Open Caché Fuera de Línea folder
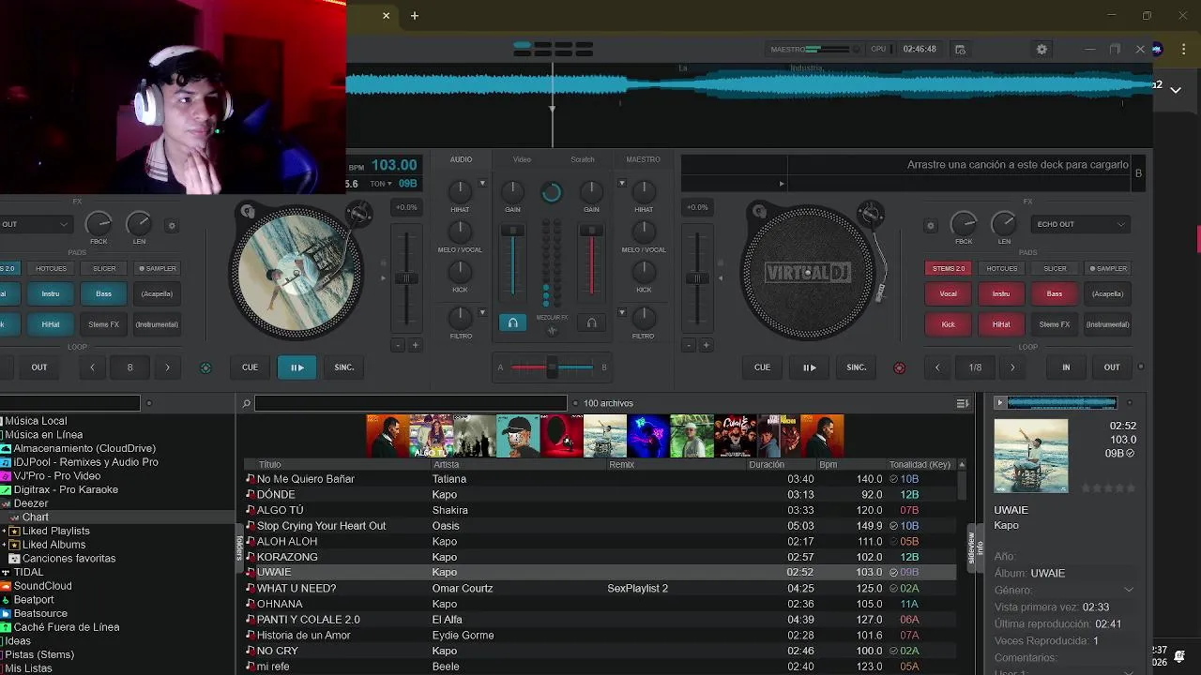The width and height of the screenshot is (1201, 675). point(67,627)
